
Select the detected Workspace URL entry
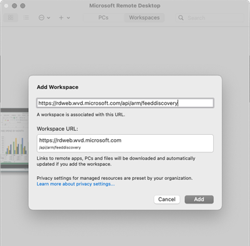tap(125, 144)
